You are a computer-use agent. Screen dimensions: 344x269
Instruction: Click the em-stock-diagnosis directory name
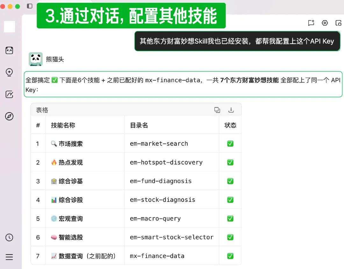(x=162, y=200)
